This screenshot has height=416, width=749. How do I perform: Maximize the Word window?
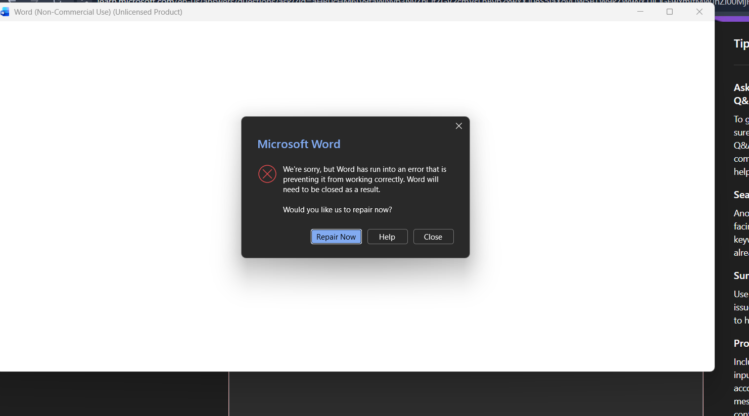point(670,12)
